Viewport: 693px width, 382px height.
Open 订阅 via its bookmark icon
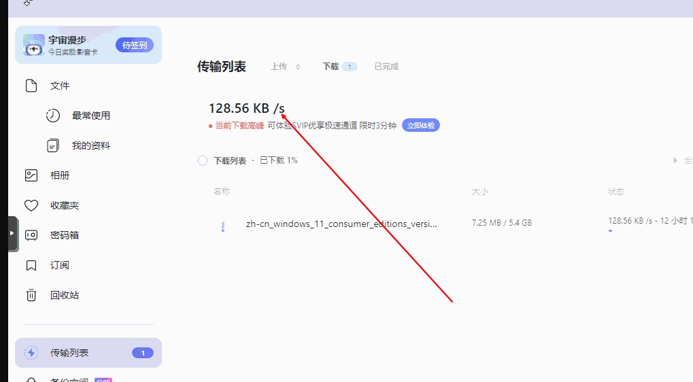click(31, 265)
